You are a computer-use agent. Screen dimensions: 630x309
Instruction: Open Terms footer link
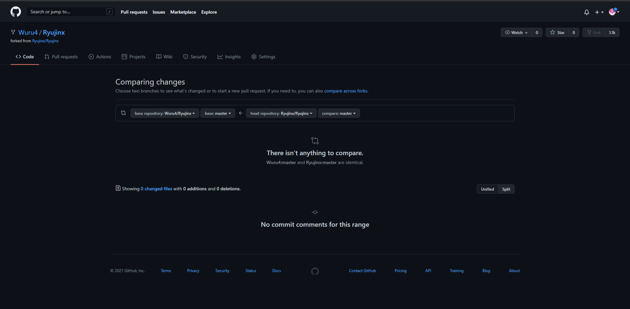pyautogui.click(x=166, y=271)
